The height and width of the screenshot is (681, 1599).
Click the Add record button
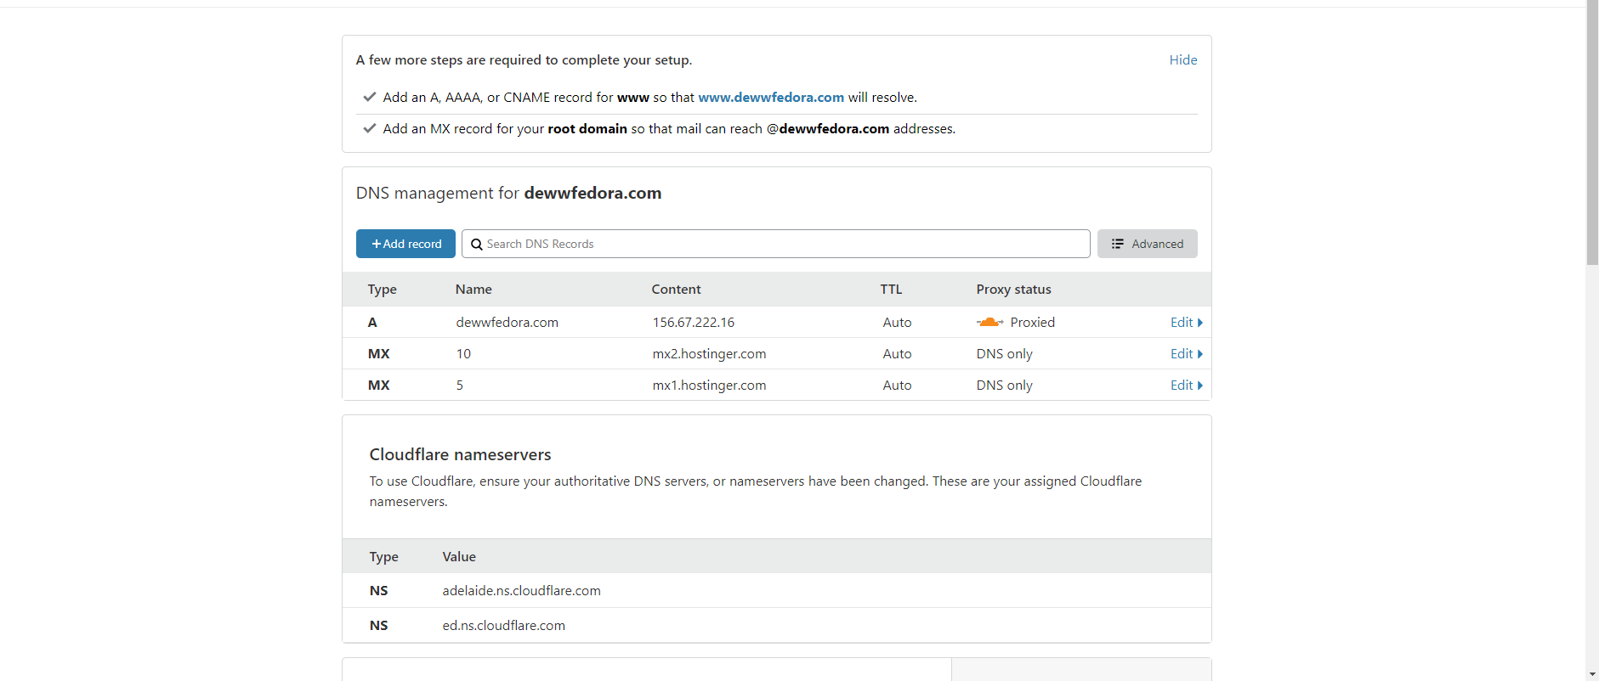(x=405, y=244)
